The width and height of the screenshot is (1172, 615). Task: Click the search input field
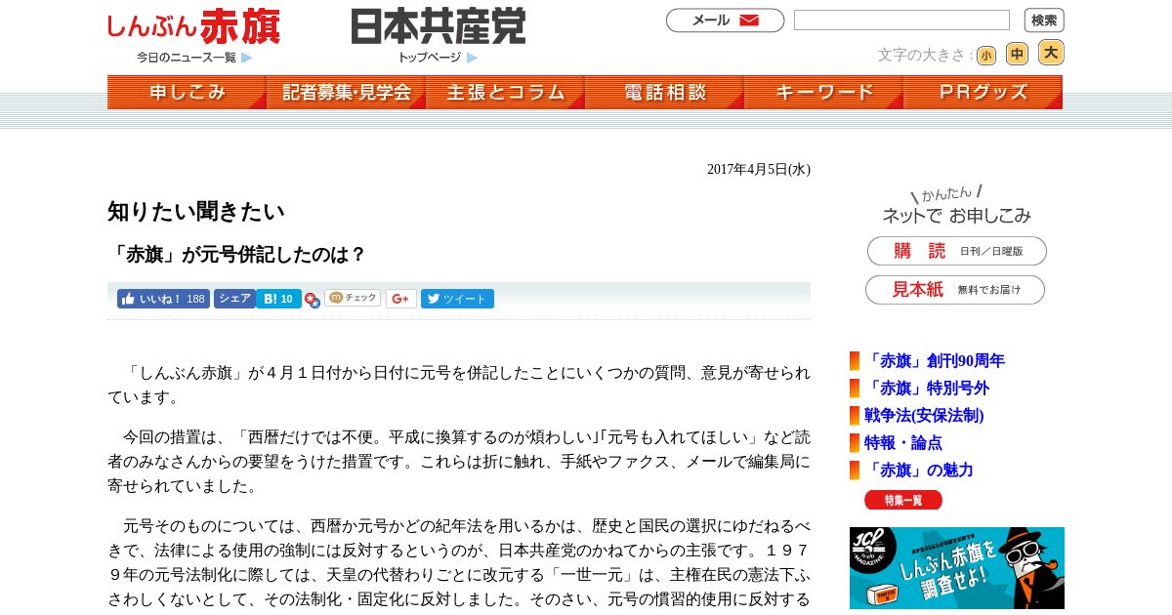901,20
